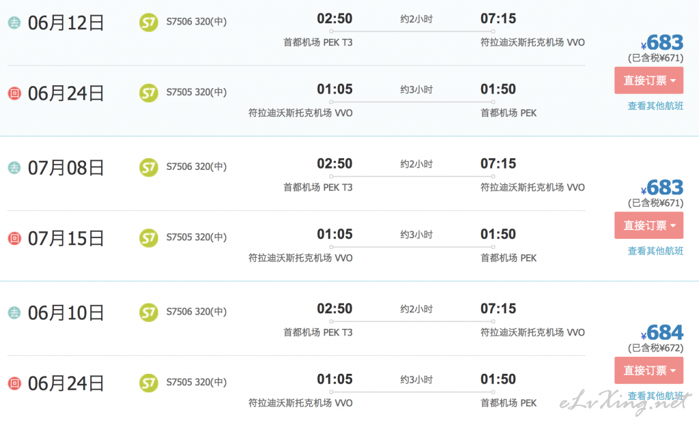Image resolution: width=699 pixels, height=425 pixels.
Task: Click green outbound icon beside 06月10日
Action: (x=14, y=312)
